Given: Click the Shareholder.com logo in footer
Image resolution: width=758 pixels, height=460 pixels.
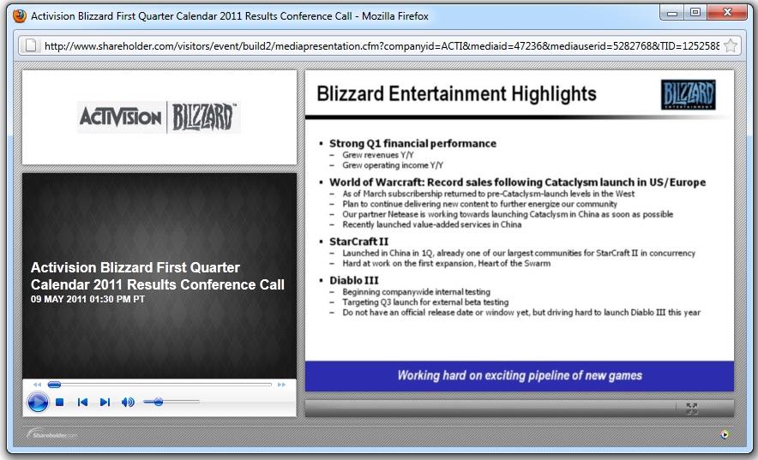Looking at the screenshot, I should [x=52, y=434].
